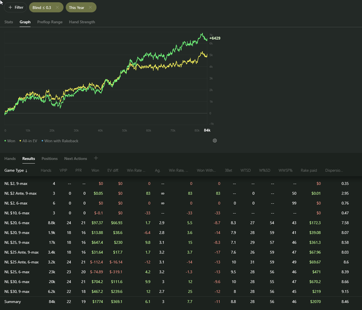Click the plus Filter button

pos(16,8)
